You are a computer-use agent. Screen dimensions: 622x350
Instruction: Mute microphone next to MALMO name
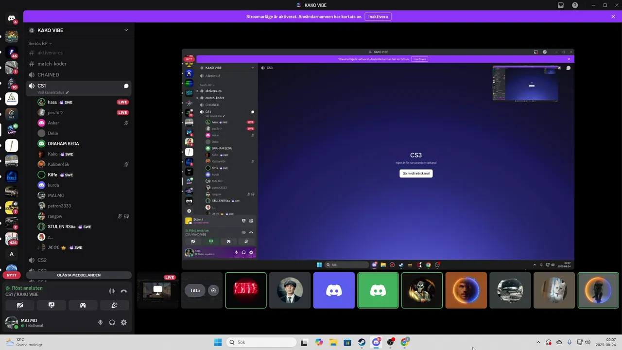(x=101, y=322)
